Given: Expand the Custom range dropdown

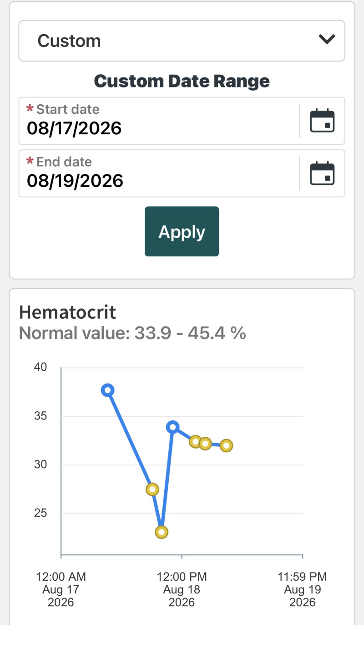Looking at the screenshot, I should click(182, 41).
